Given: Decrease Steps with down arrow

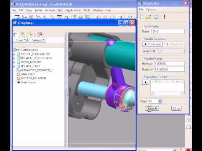Looking at the screenshot, I should [160, 102].
